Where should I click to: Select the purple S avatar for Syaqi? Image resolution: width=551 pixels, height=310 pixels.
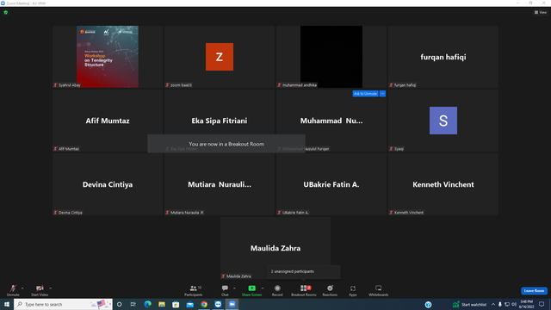443,121
